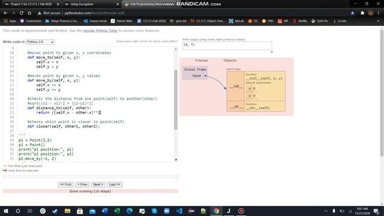Open Task View from the taskbar
The height and width of the screenshot is (216, 384).
tap(30, 211)
